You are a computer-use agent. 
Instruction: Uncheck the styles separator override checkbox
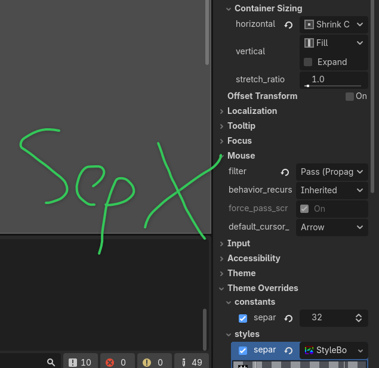pos(243,350)
